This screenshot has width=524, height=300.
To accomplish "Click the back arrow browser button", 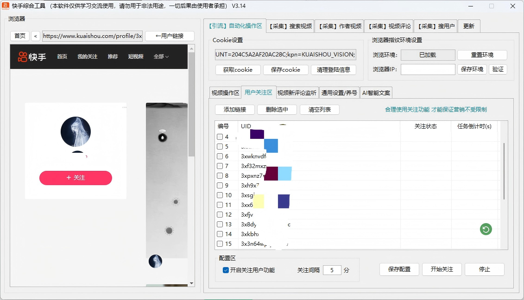I will pos(35,36).
